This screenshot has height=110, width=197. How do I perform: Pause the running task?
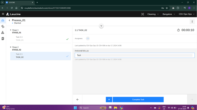coord(109,100)
